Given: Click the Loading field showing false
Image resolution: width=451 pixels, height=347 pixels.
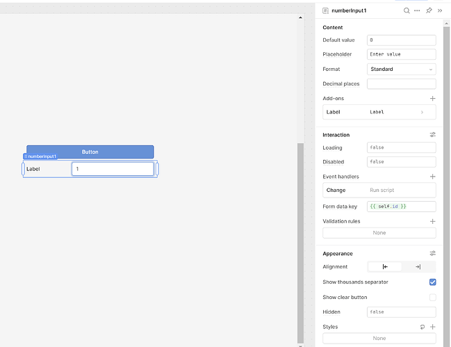Looking at the screenshot, I should (x=402, y=147).
